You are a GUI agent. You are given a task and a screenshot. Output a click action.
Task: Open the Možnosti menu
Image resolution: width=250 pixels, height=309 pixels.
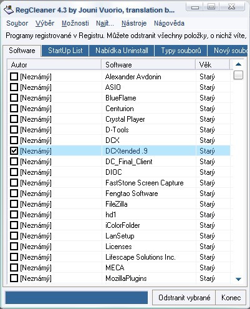click(x=75, y=23)
